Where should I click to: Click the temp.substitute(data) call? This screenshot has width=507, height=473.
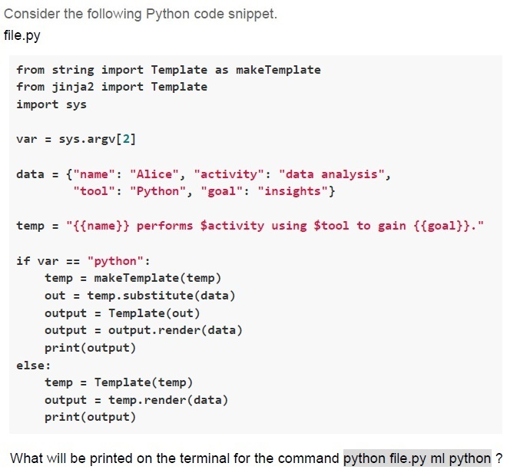pyautogui.click(x=161, y=296)
